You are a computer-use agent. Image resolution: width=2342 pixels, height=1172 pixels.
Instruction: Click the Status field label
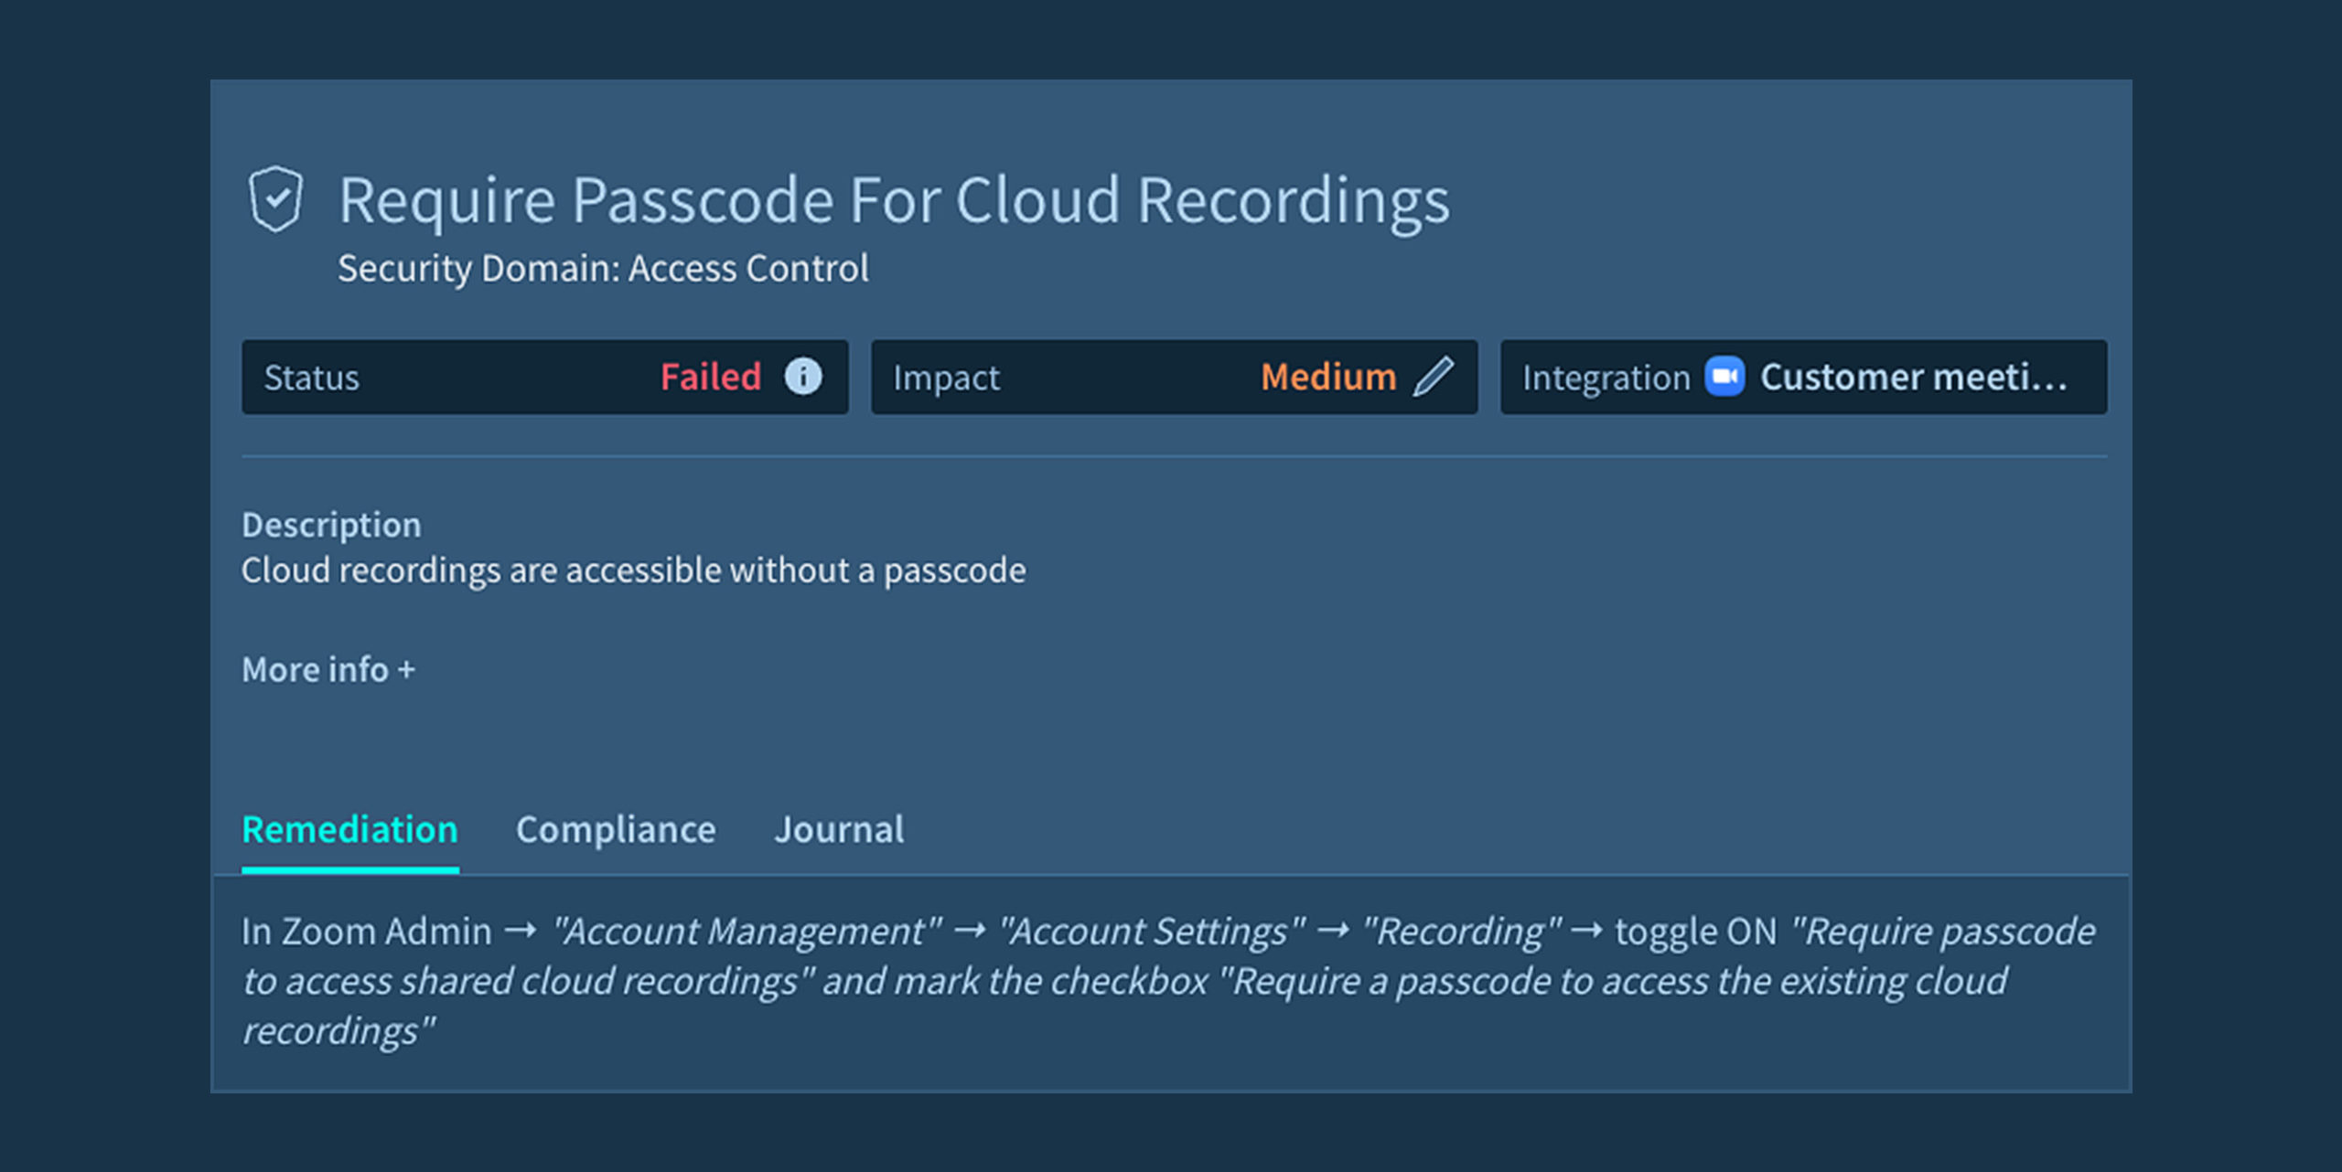[312, 378]
